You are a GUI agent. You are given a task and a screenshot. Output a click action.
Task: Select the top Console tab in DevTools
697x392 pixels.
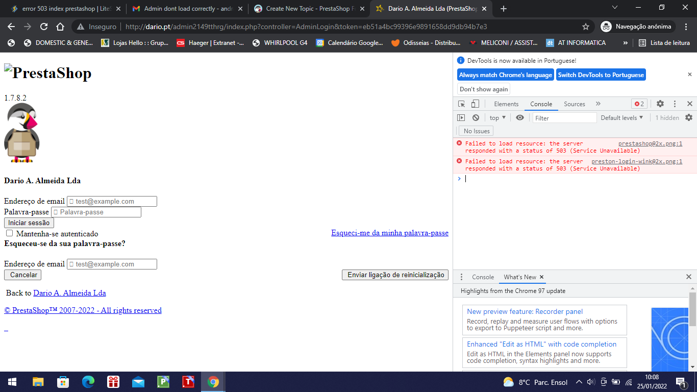[x=541, y=104]
